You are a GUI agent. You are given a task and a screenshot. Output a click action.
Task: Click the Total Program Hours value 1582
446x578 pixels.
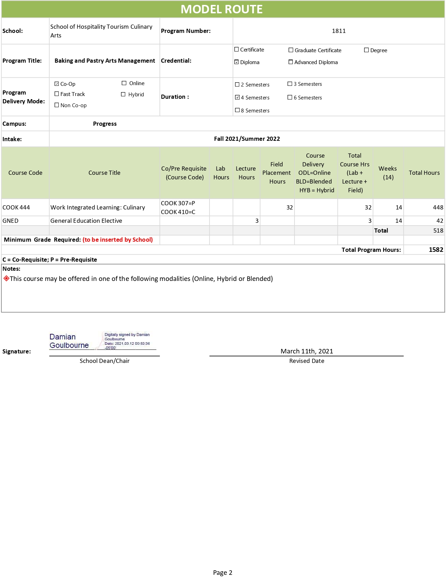coord(436,250)
